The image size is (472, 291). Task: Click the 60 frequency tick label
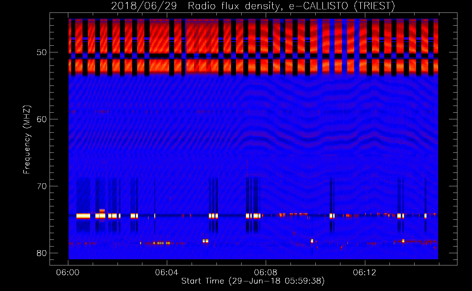pos(42,120)
